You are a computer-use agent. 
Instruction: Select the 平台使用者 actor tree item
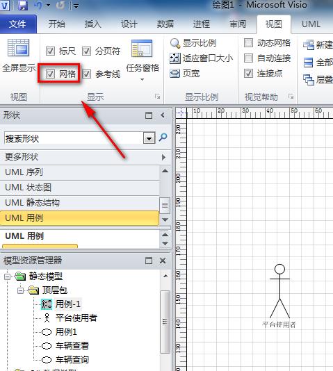pos(76,318)
